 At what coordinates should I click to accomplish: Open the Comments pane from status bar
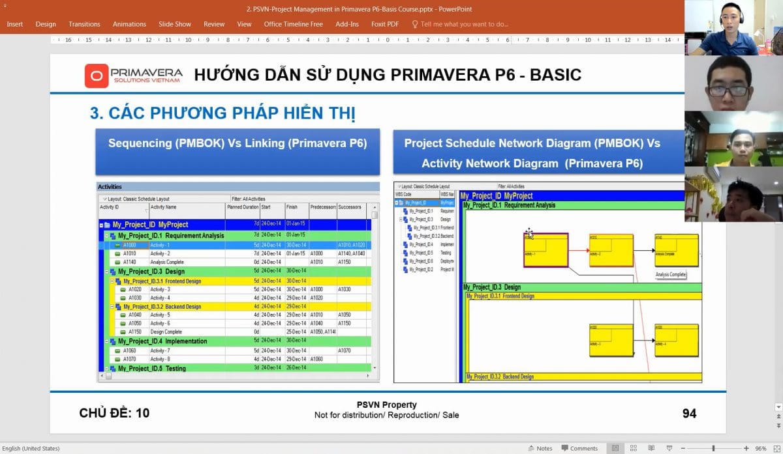tap(579, 448)
